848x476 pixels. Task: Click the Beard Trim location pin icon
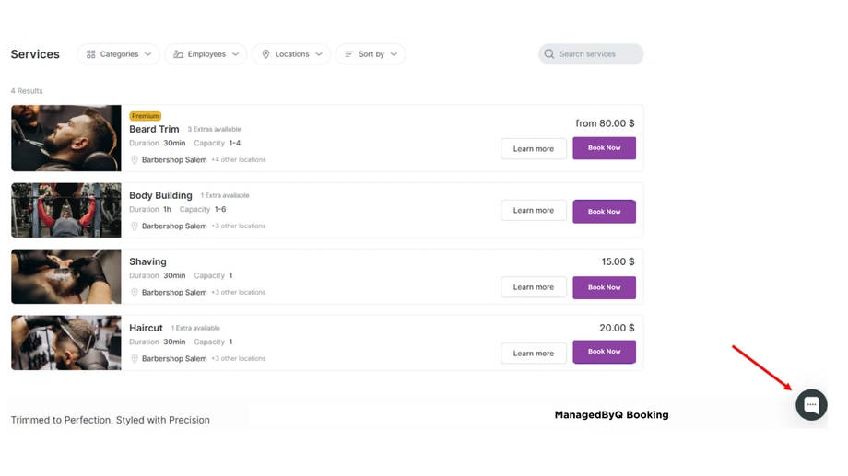click(135, 160)
